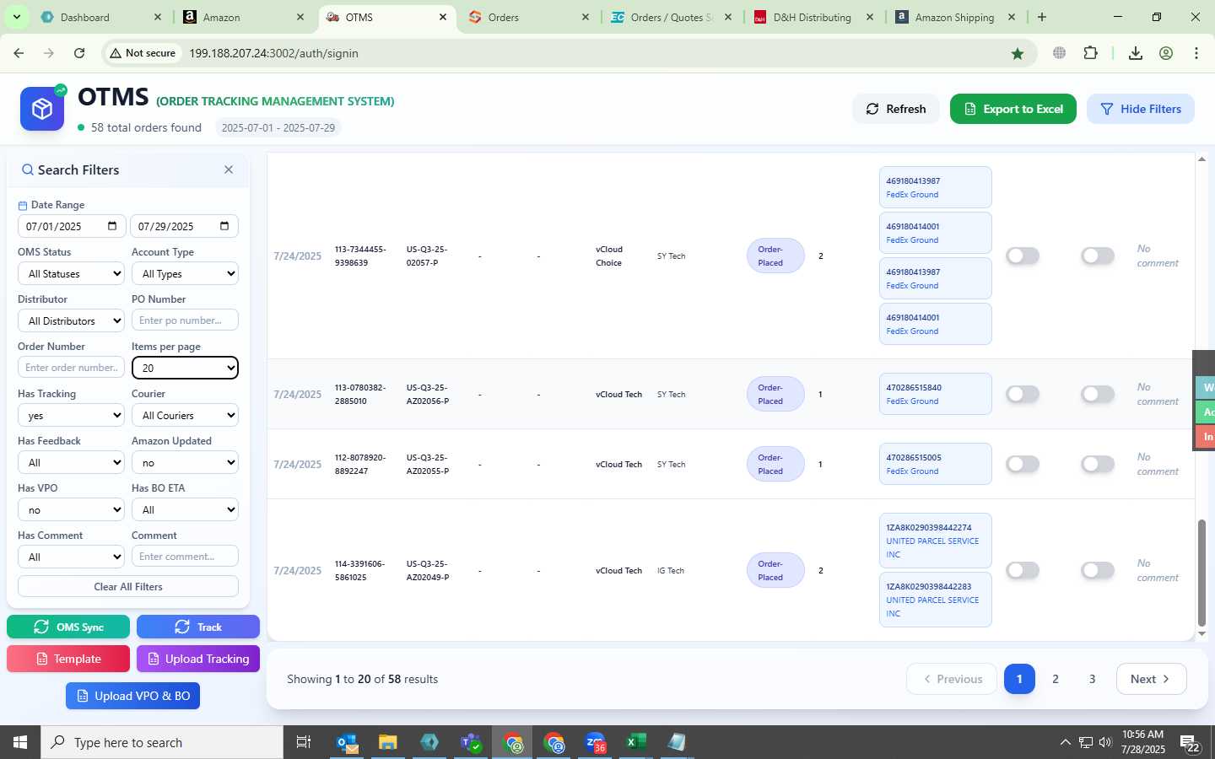Go to results page 2
Image resolution: width=1215 pixels, height=759 pixels.
(1056, 679)
